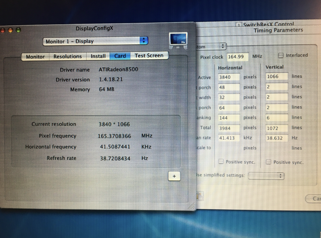Click the Vertical column header
The height and width of the screenshot is (238, 321).
coord(274,67)
